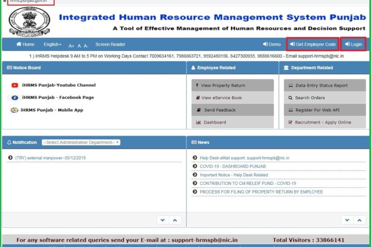Viewport: 371px width, 247px height.
Task: Select the Screen Reader menu item
Action: pos(110,44)
